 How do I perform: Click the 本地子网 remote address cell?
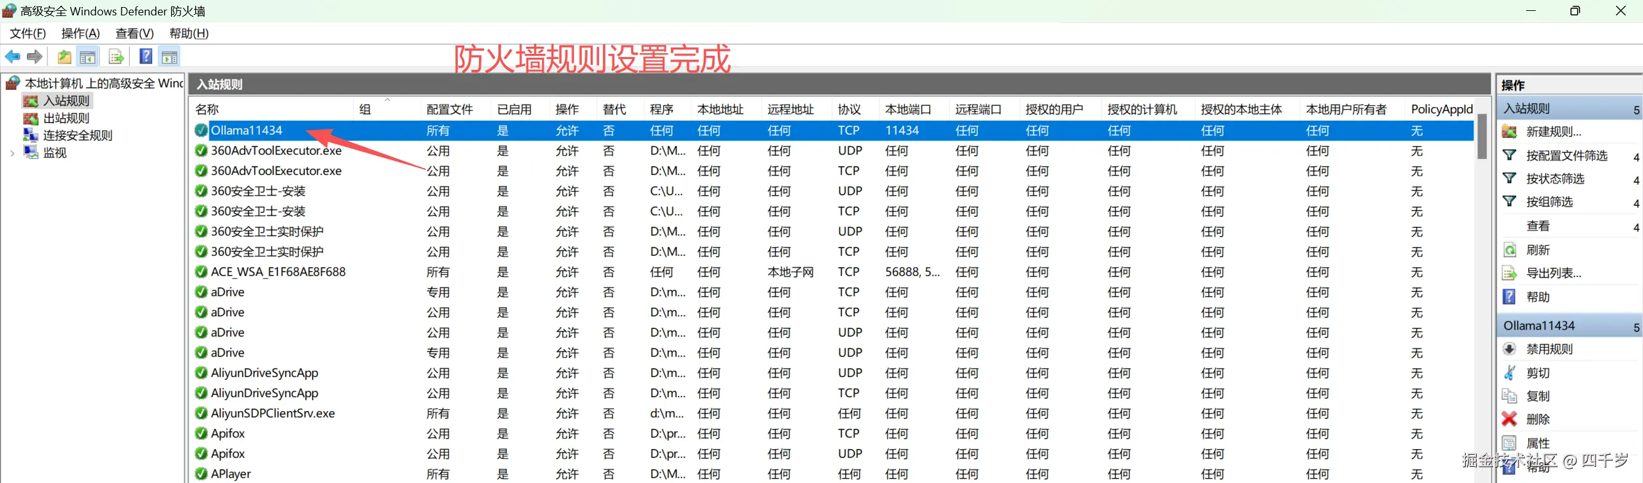[x=790, y=272]
